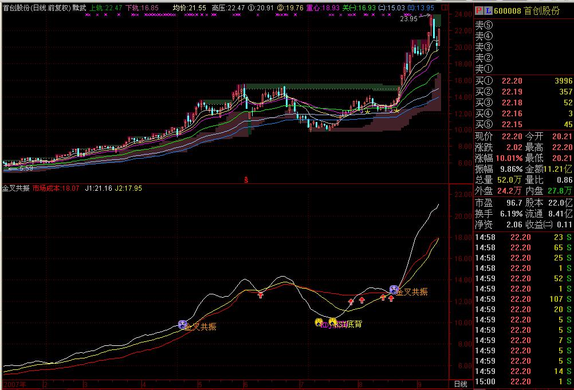Click the 重心:18.93 value
This screenshot has width=574, height=390.
pyautogui.click(x=323, y=7)
